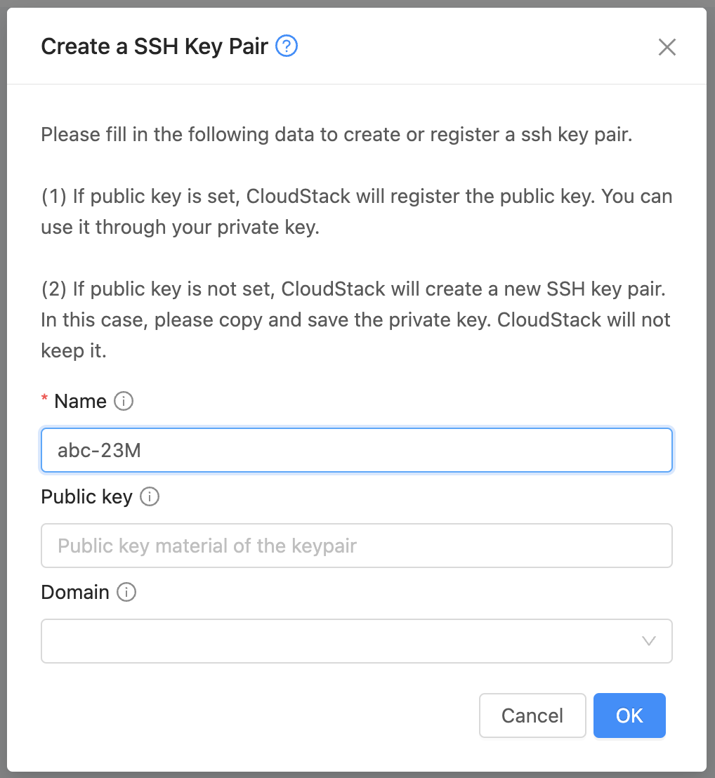
Task: Close the Create a SSH Key Pair dialog
Action: [667, 47]
